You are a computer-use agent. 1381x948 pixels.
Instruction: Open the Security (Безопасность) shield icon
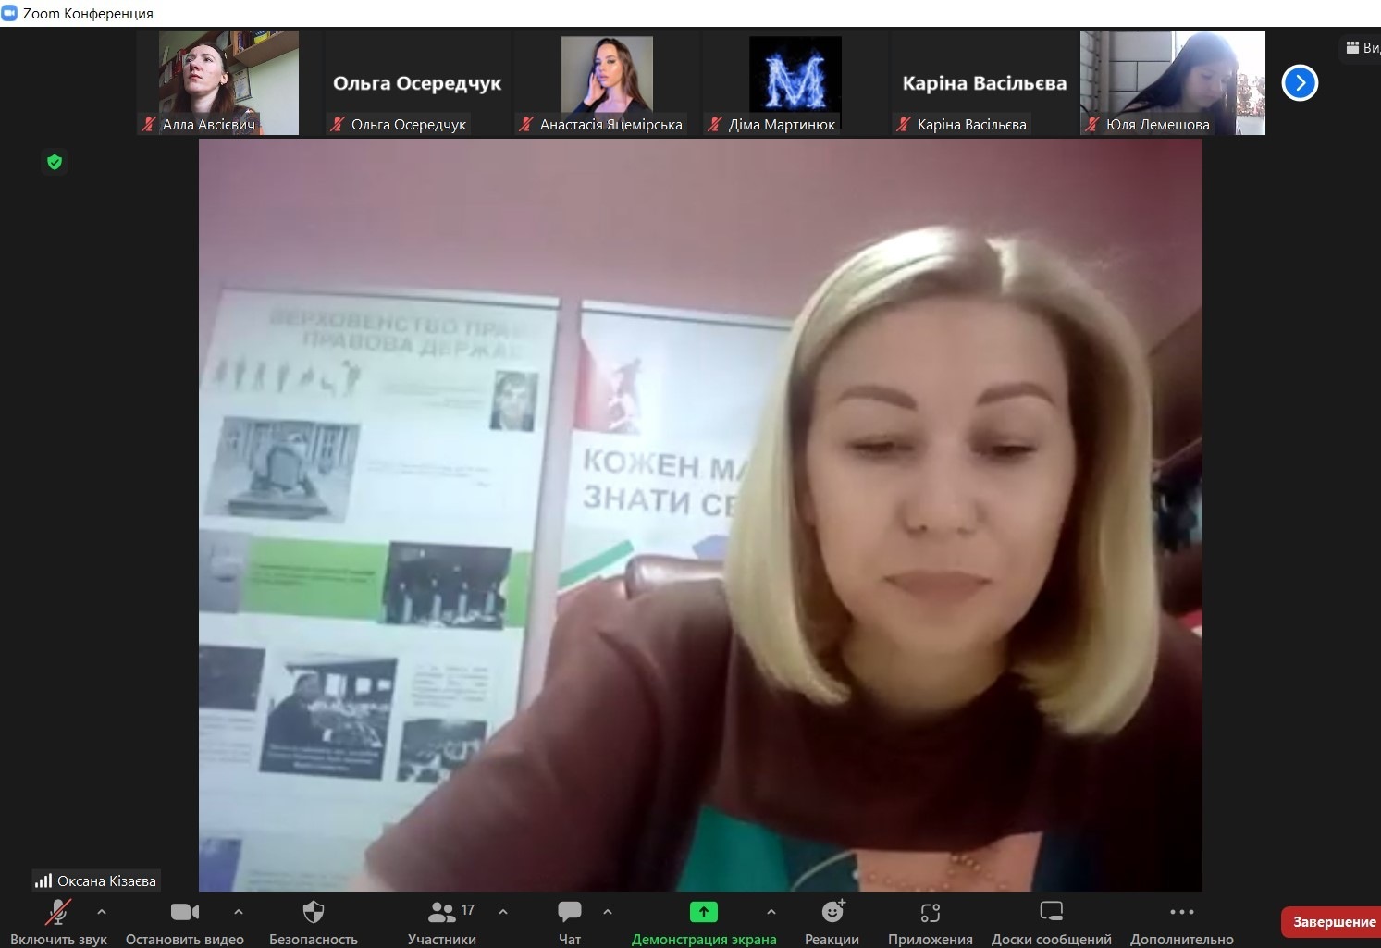(x=314, y=913)
